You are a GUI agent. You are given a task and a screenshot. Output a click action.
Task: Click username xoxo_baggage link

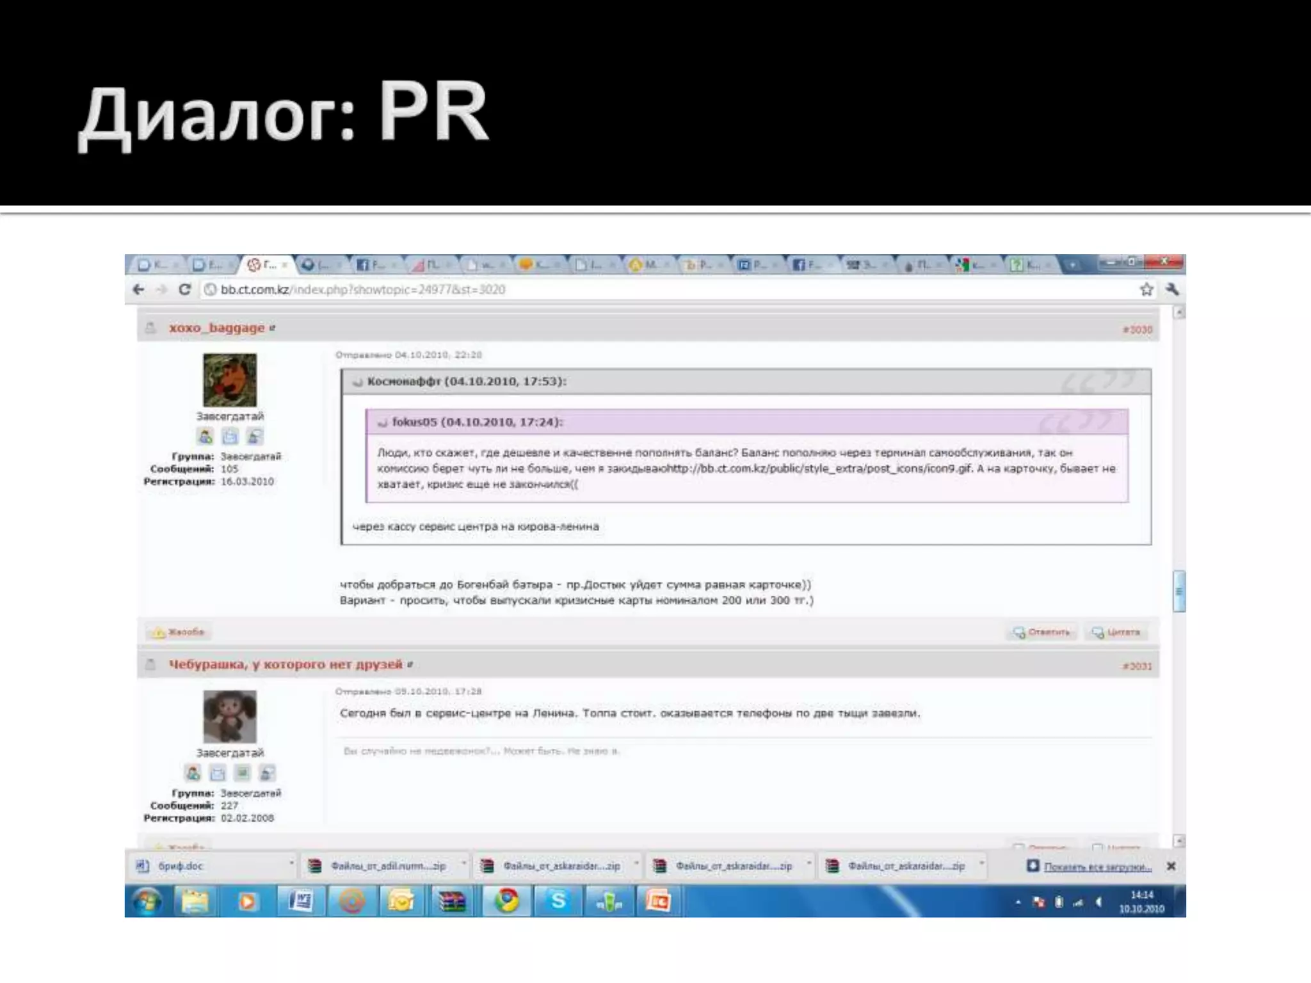pos(216,328)
